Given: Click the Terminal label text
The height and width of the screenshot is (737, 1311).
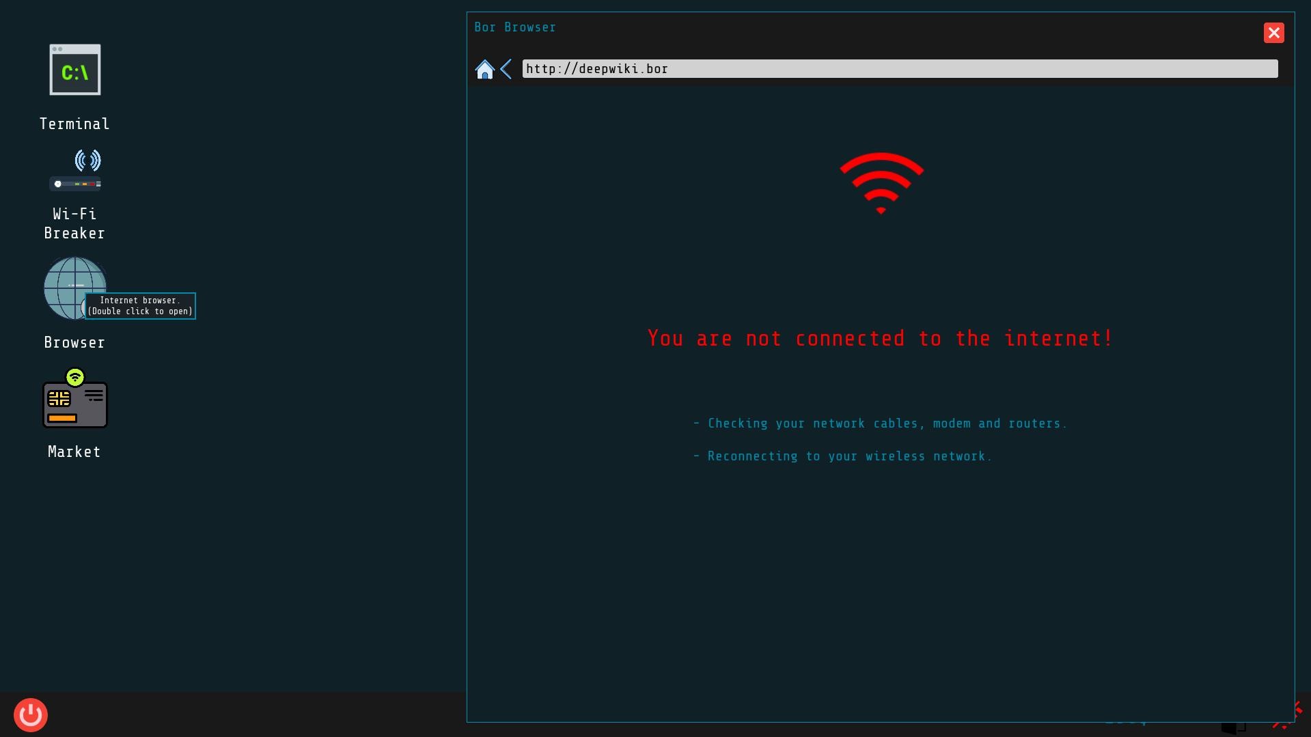Looking at the screenshot, I should click(74, 124).
